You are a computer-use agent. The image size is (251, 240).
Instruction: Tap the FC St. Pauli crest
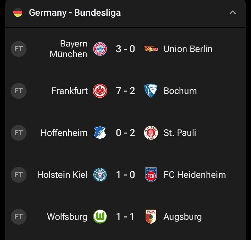point(151,133)
